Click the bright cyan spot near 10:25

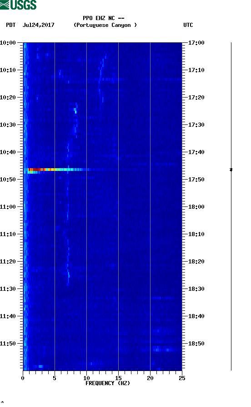point(75,111)
